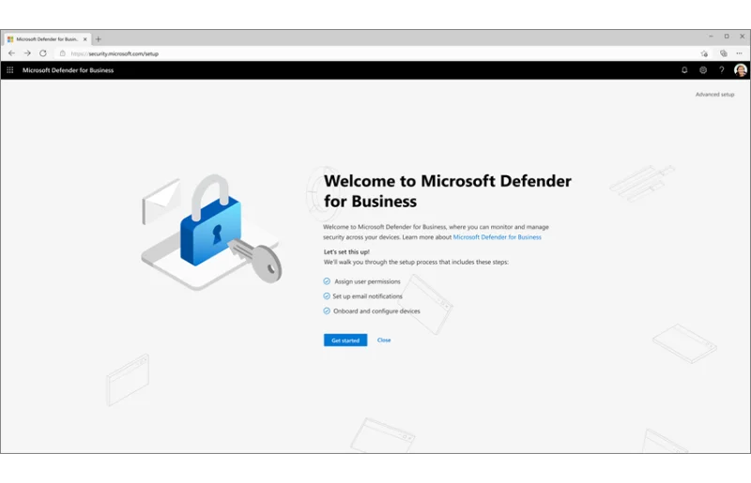This screenshot has width=751, height=483.
Task: Open browser collections icon
Action: click(x=723, y=53)
